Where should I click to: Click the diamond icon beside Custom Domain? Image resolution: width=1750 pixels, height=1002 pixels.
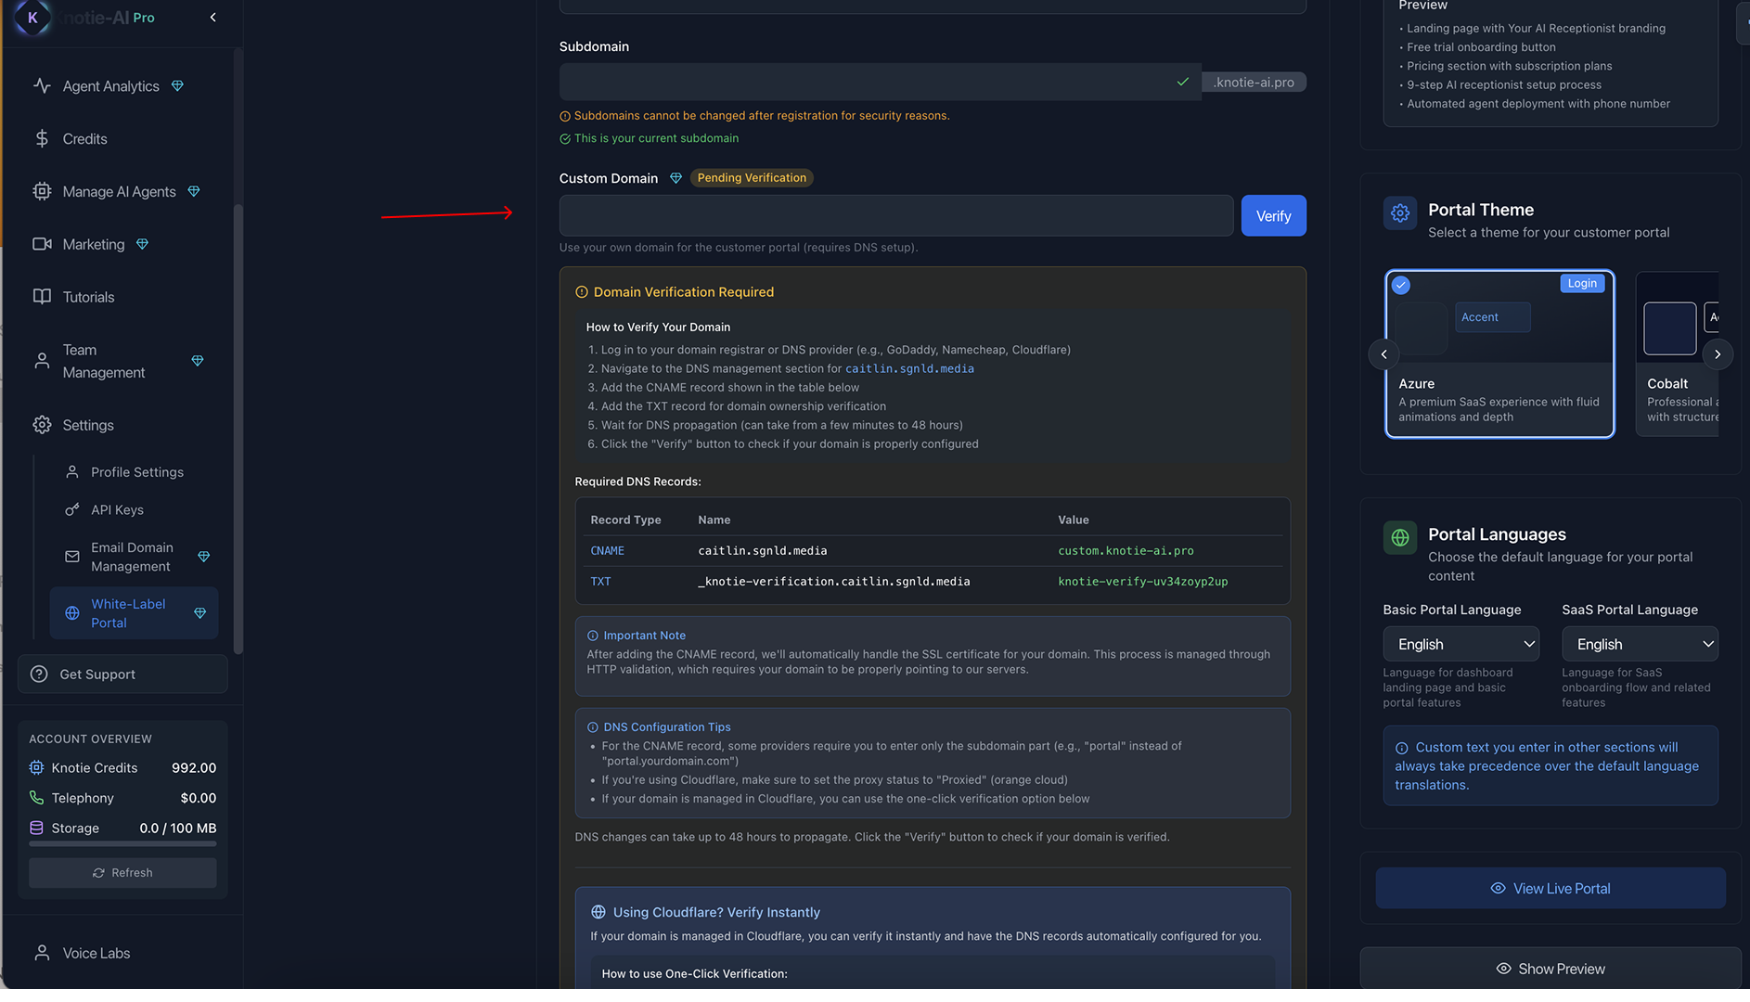pyautogui.click(x=676, y=178)
